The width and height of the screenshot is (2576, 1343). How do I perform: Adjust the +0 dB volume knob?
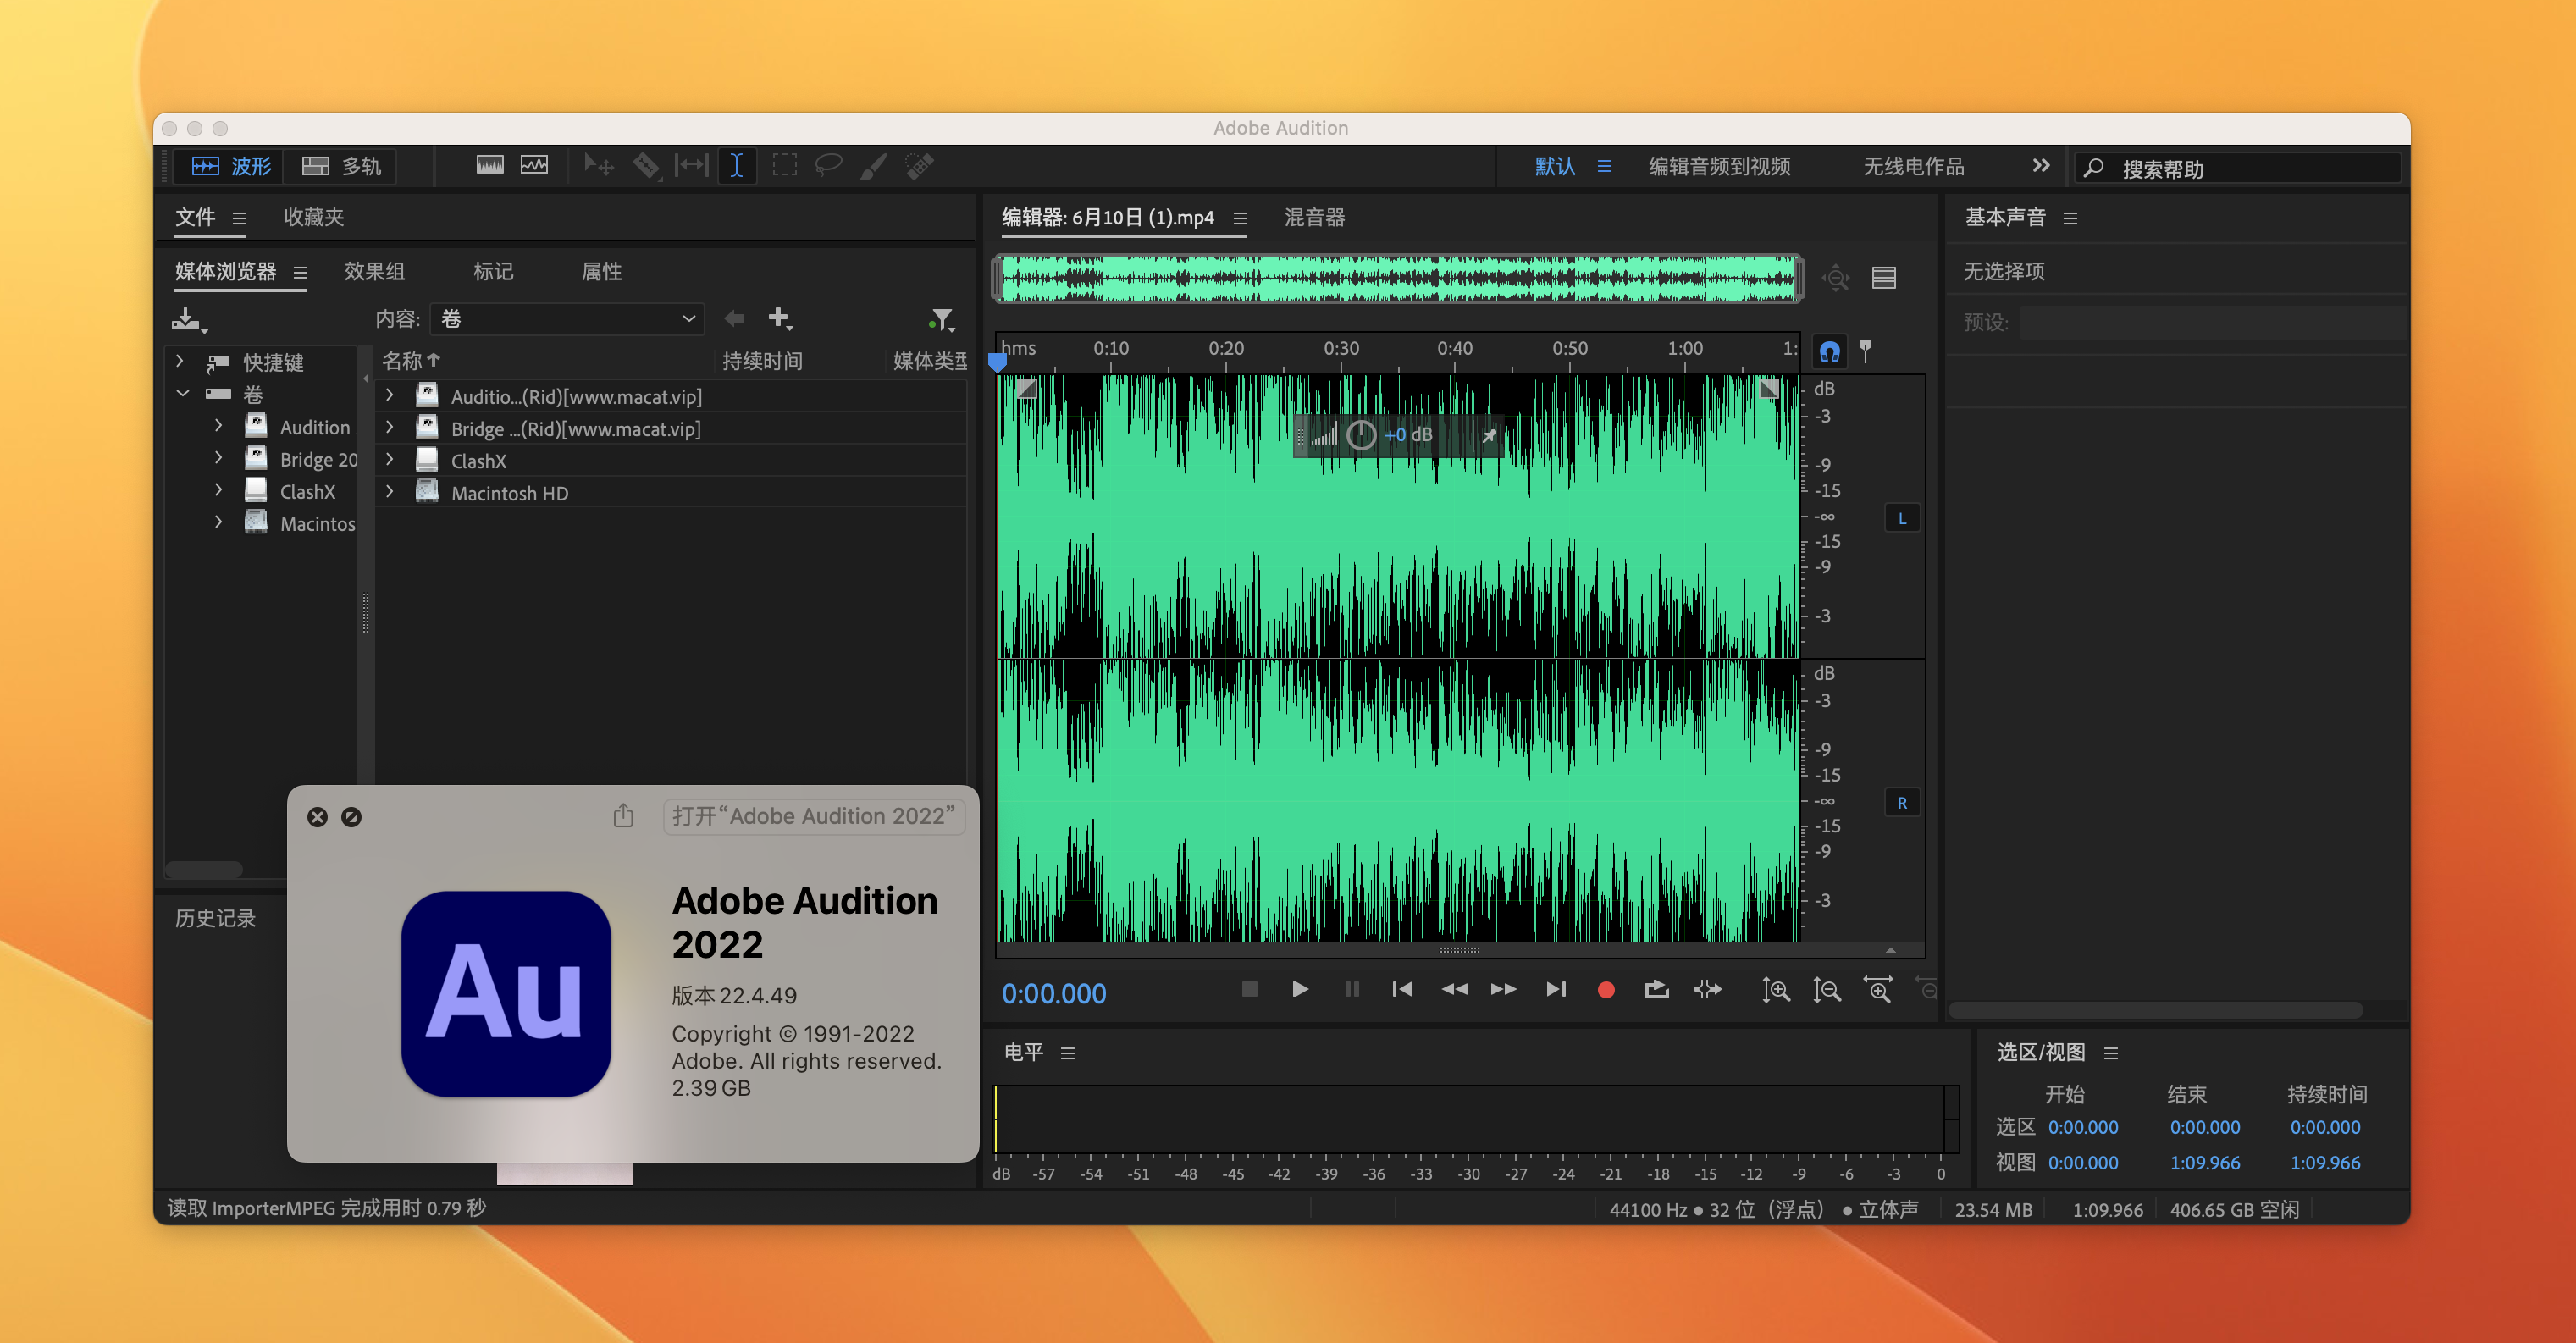tap(1360, 435)
